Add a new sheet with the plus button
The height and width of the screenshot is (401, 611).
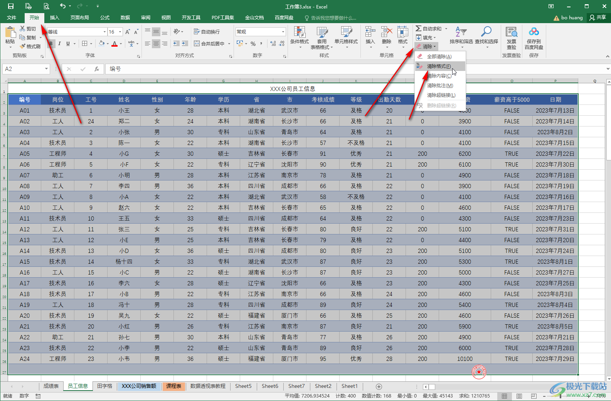pyautogui.click(x=379, y=386)
